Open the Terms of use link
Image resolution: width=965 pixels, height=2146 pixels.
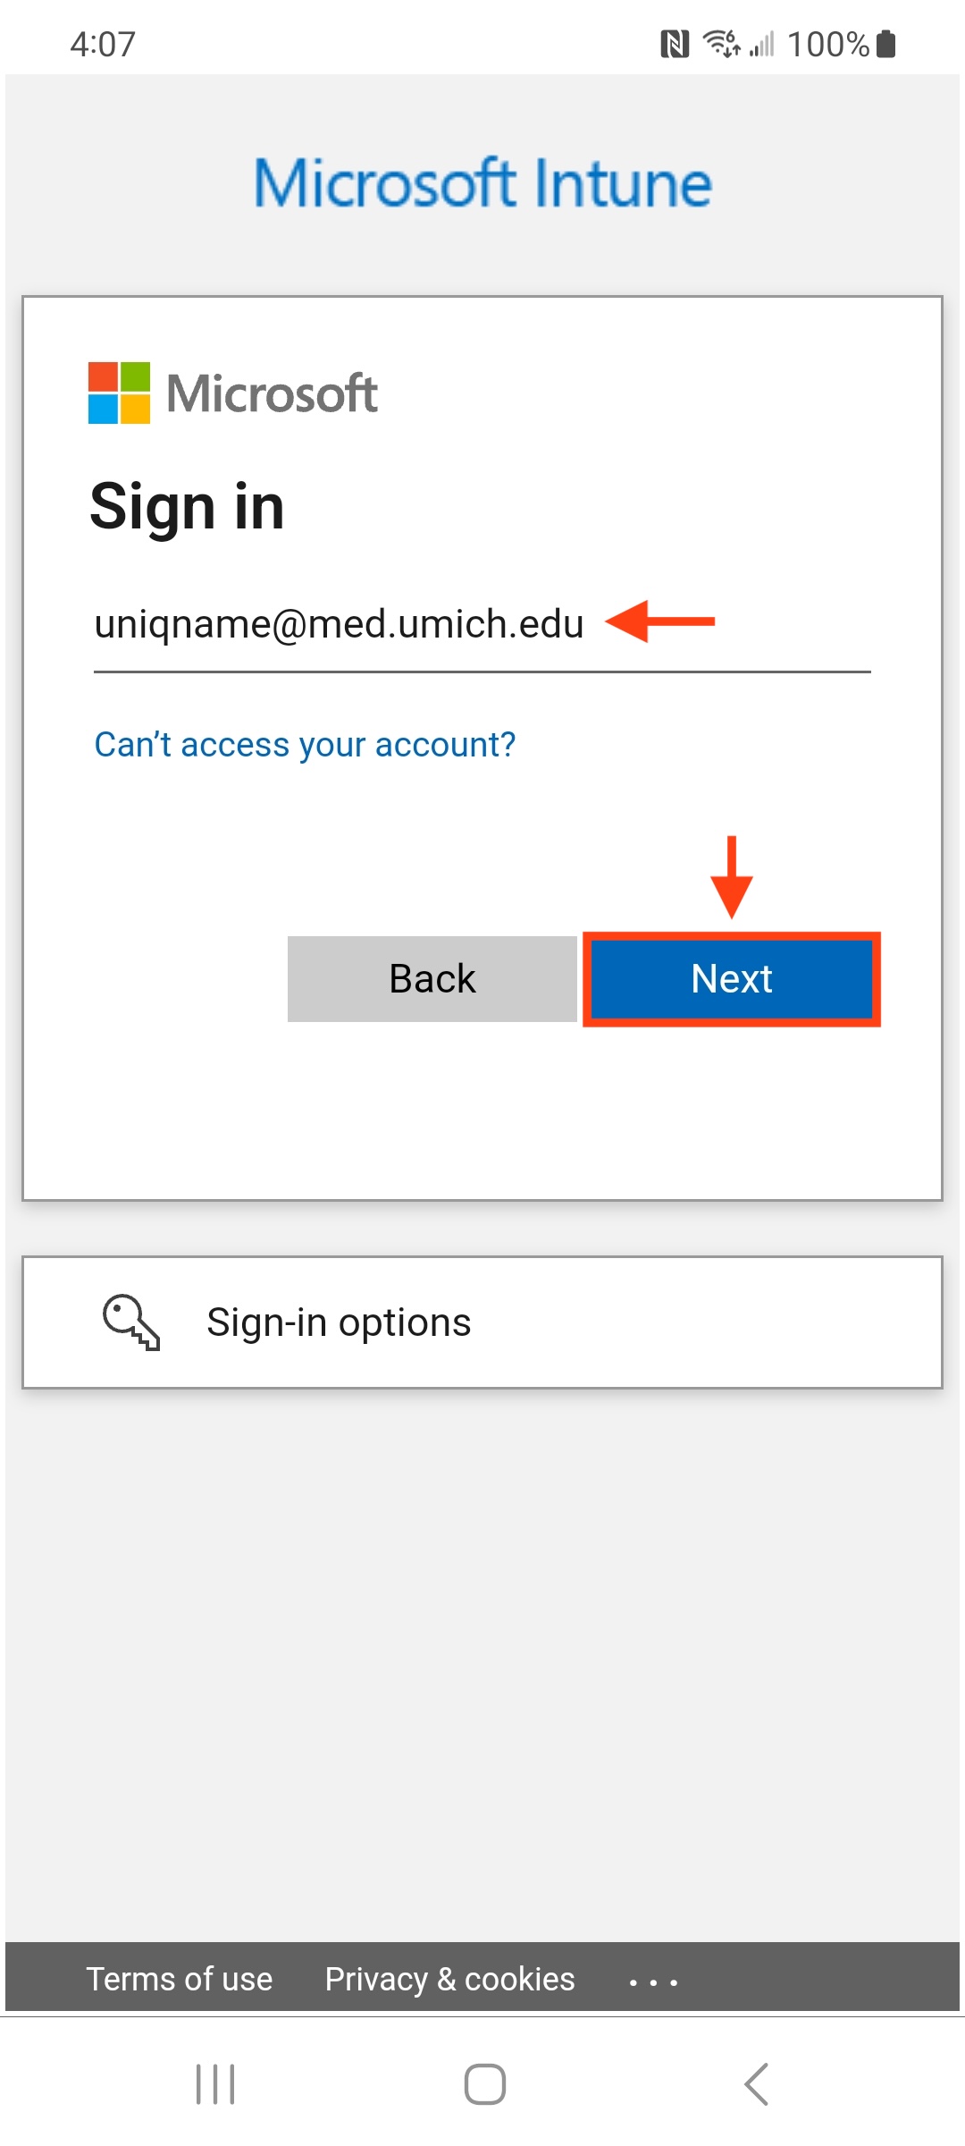pyautogui.click(x=179, y=1980)
